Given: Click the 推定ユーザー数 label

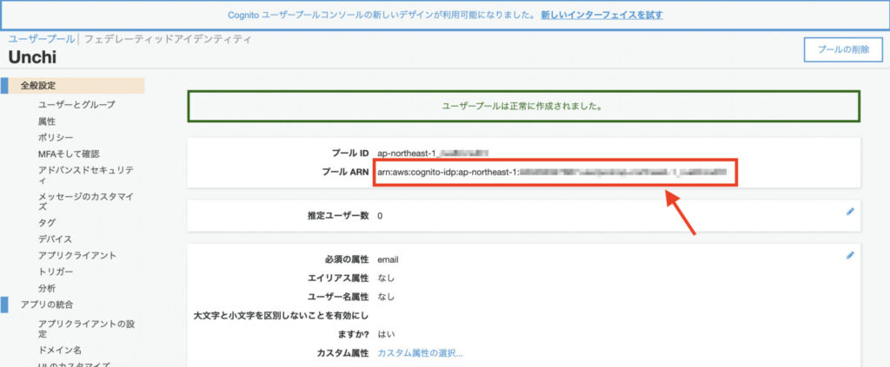Looking at the screenshot, I should point(339,216).
